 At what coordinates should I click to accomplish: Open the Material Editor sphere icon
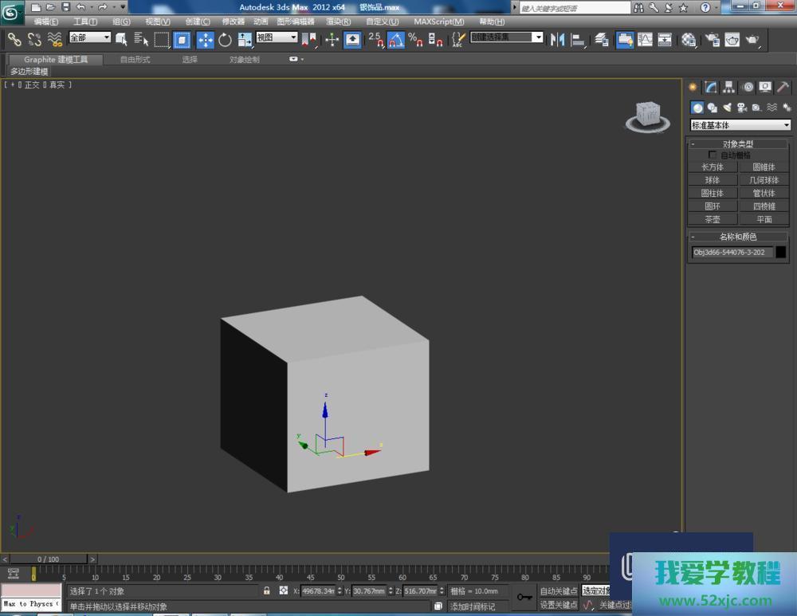coord(689,40)
